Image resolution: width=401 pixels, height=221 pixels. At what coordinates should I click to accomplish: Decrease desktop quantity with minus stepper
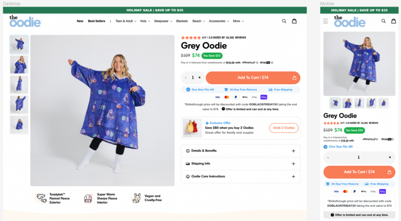[x=186, y=77]
